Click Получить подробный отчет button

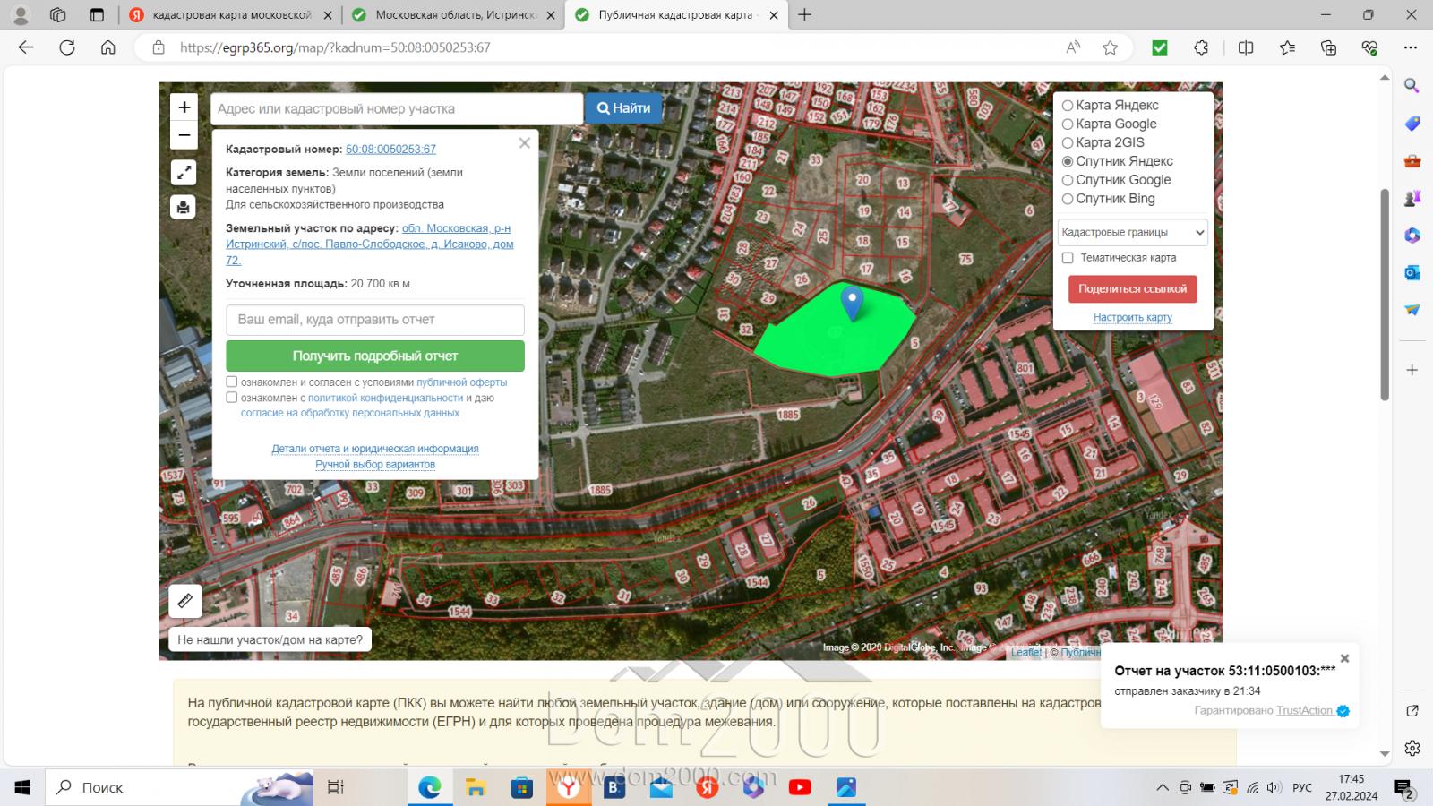click(x=375, y=356)
